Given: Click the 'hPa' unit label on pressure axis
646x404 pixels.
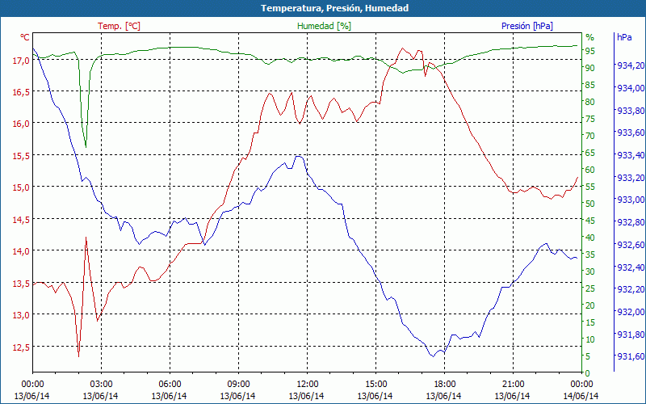Looking at the screenshot, I should coord(624,37).
